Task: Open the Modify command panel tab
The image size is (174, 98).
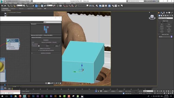Action: click(161, 13)
